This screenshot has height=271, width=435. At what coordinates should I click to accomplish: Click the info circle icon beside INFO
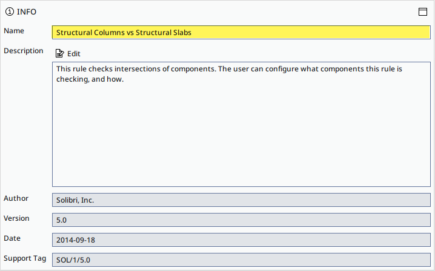(x=10, y=11)
